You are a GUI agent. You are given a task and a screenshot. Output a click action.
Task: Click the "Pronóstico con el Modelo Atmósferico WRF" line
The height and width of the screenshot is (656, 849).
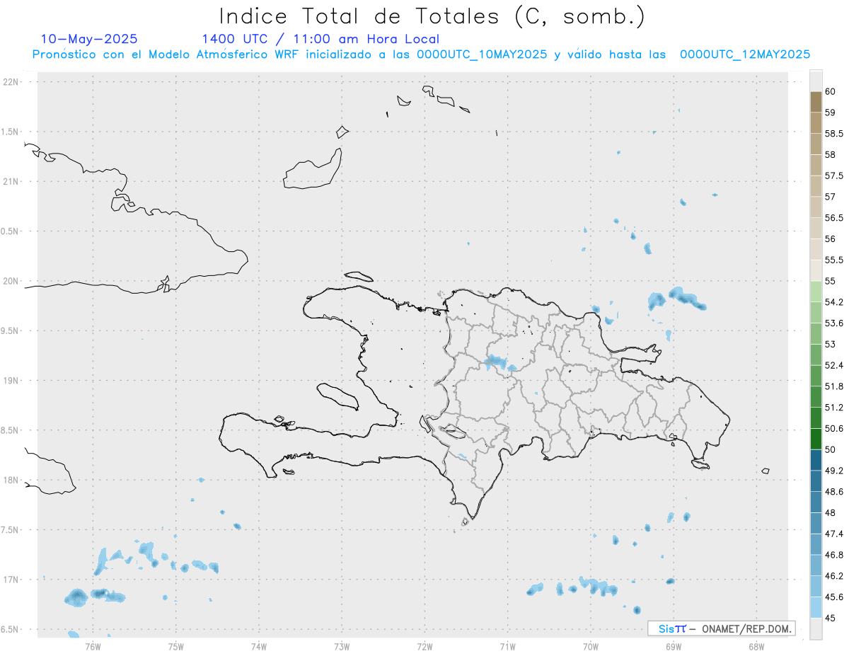point(421,54)
